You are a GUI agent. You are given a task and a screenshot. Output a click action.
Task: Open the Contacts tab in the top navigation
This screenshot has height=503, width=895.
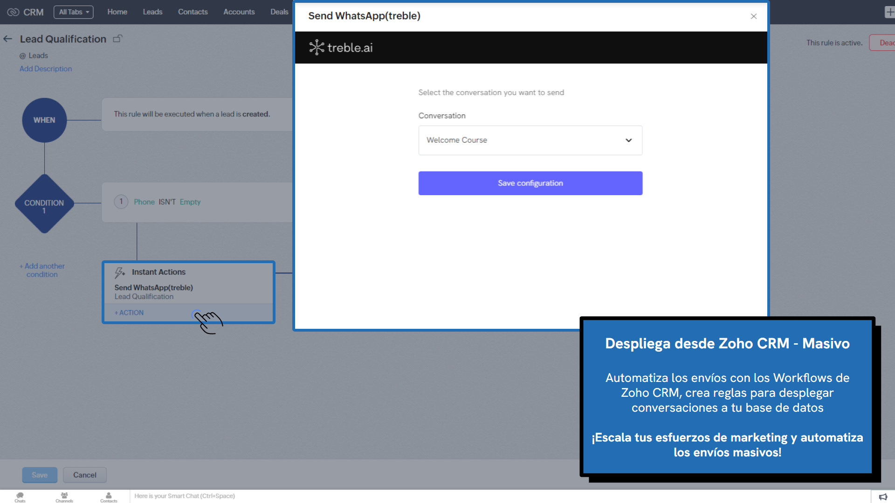[193, 12]
